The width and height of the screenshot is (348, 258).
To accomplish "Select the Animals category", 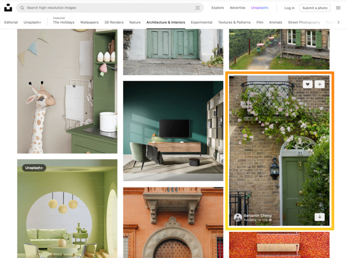I will pos(275,22).
